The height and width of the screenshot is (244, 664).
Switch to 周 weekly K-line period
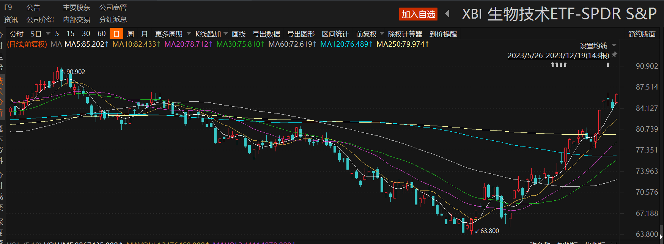click(x=131, y=34)
